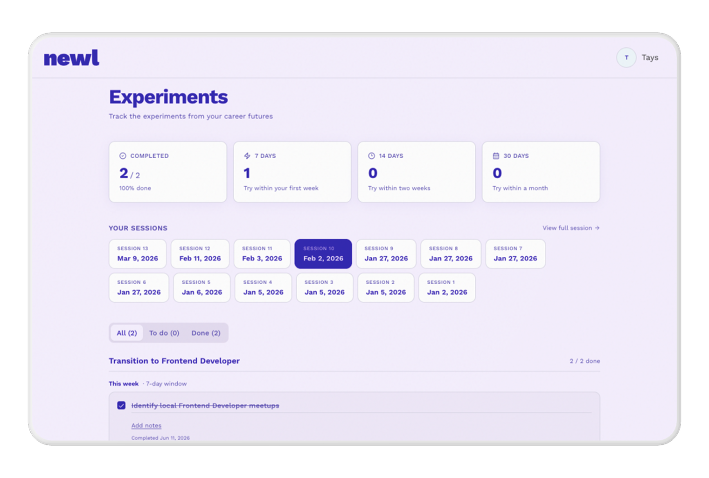Click the 30 Days calendar icon

point(496,156)
